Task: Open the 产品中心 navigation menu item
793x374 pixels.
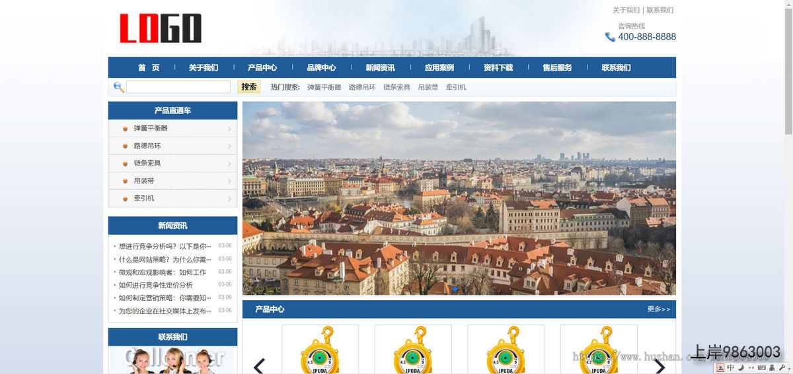Action: [x=262, y=67]
